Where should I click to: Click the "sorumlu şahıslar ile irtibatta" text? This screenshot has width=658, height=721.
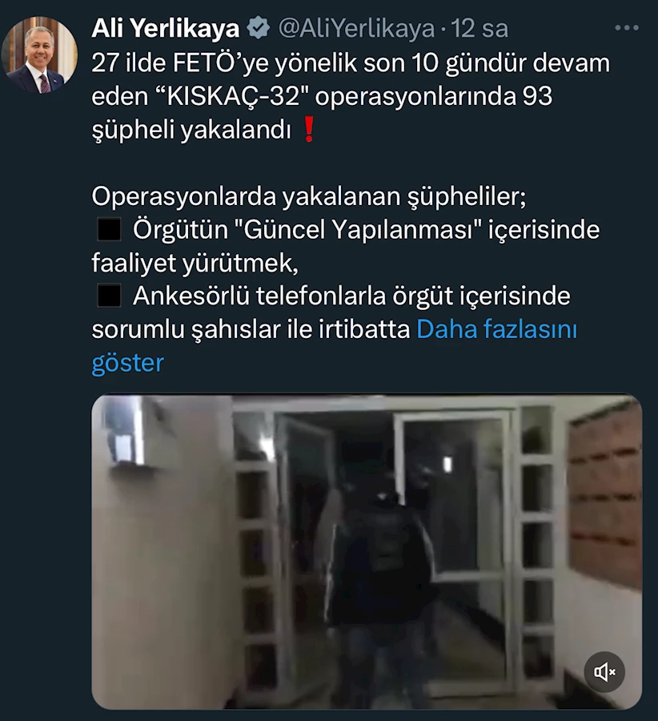251,330
